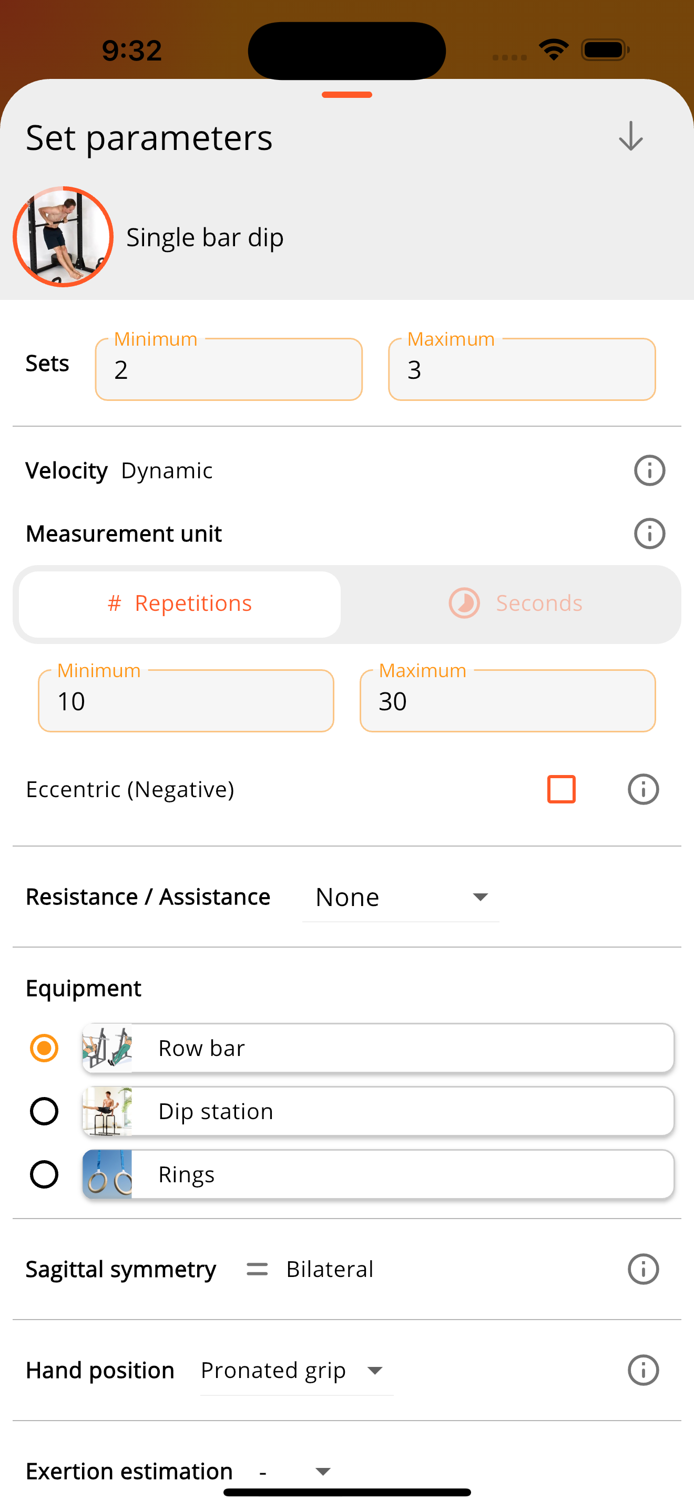Screen dimensions: 694x1509
Task: Tap the repetitions Maximum field showing 30
Action: [x=507, y=701]
